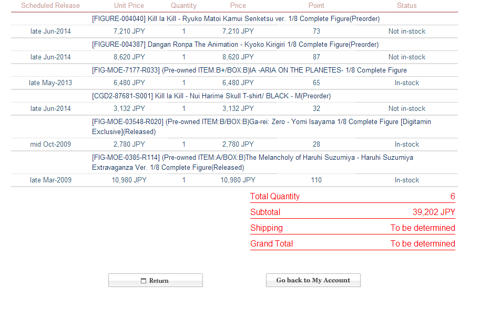Click the FIG-MOE-03548-R020 Yomi Isayama item title
The image size is (480, 317).
coord(261,127)
